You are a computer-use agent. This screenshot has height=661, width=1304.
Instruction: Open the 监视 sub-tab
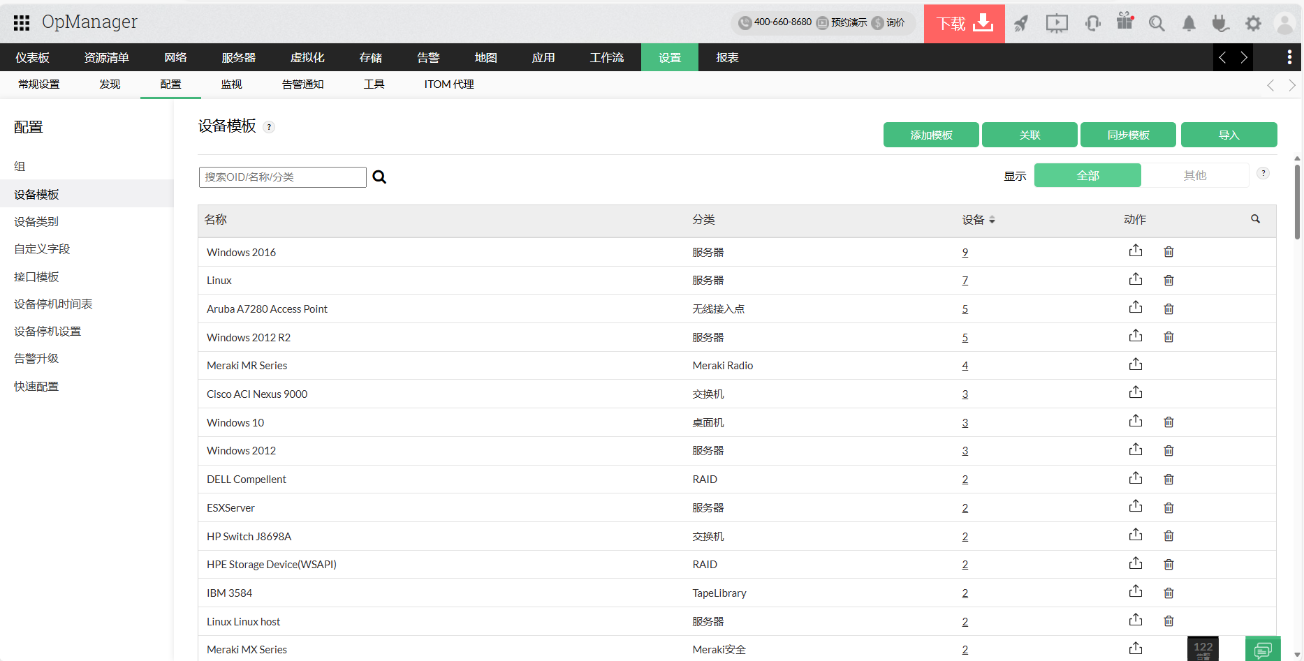(231, 84)
